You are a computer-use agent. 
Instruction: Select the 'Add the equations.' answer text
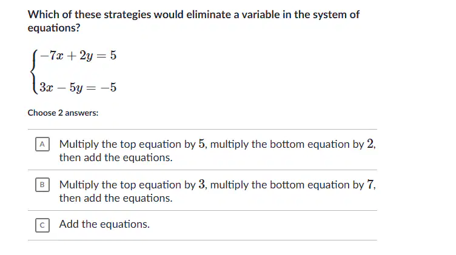pyautogui.click(x=104, y=224)
